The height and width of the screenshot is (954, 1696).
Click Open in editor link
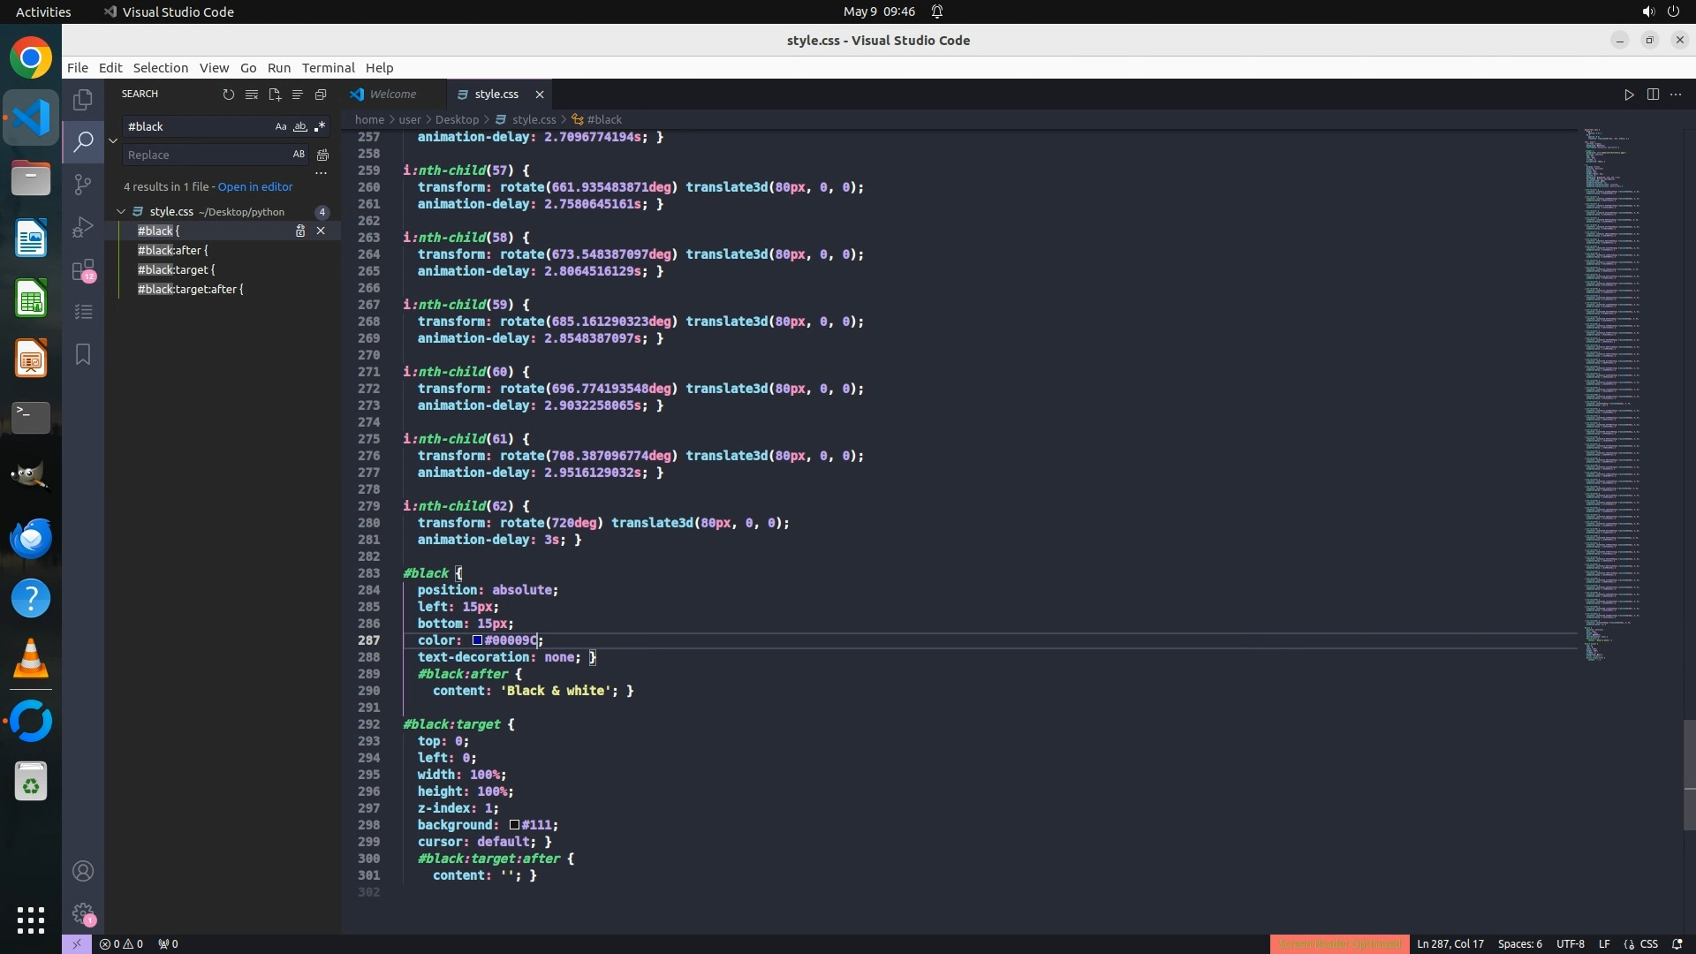click(x=255, y=187)
